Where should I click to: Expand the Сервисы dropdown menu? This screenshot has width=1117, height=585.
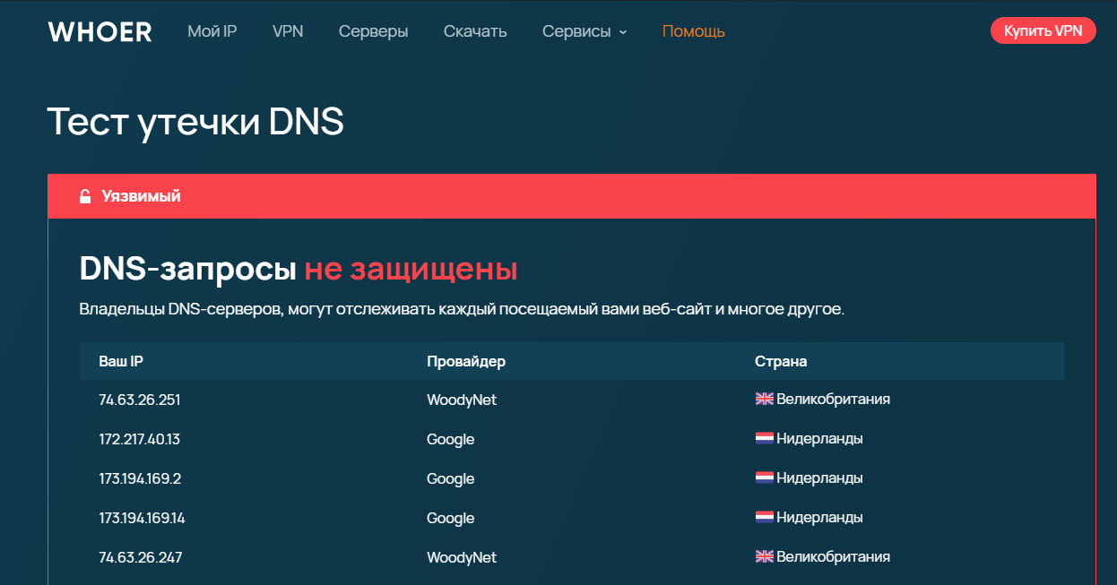pyautogui.click(x=584, y=31)
